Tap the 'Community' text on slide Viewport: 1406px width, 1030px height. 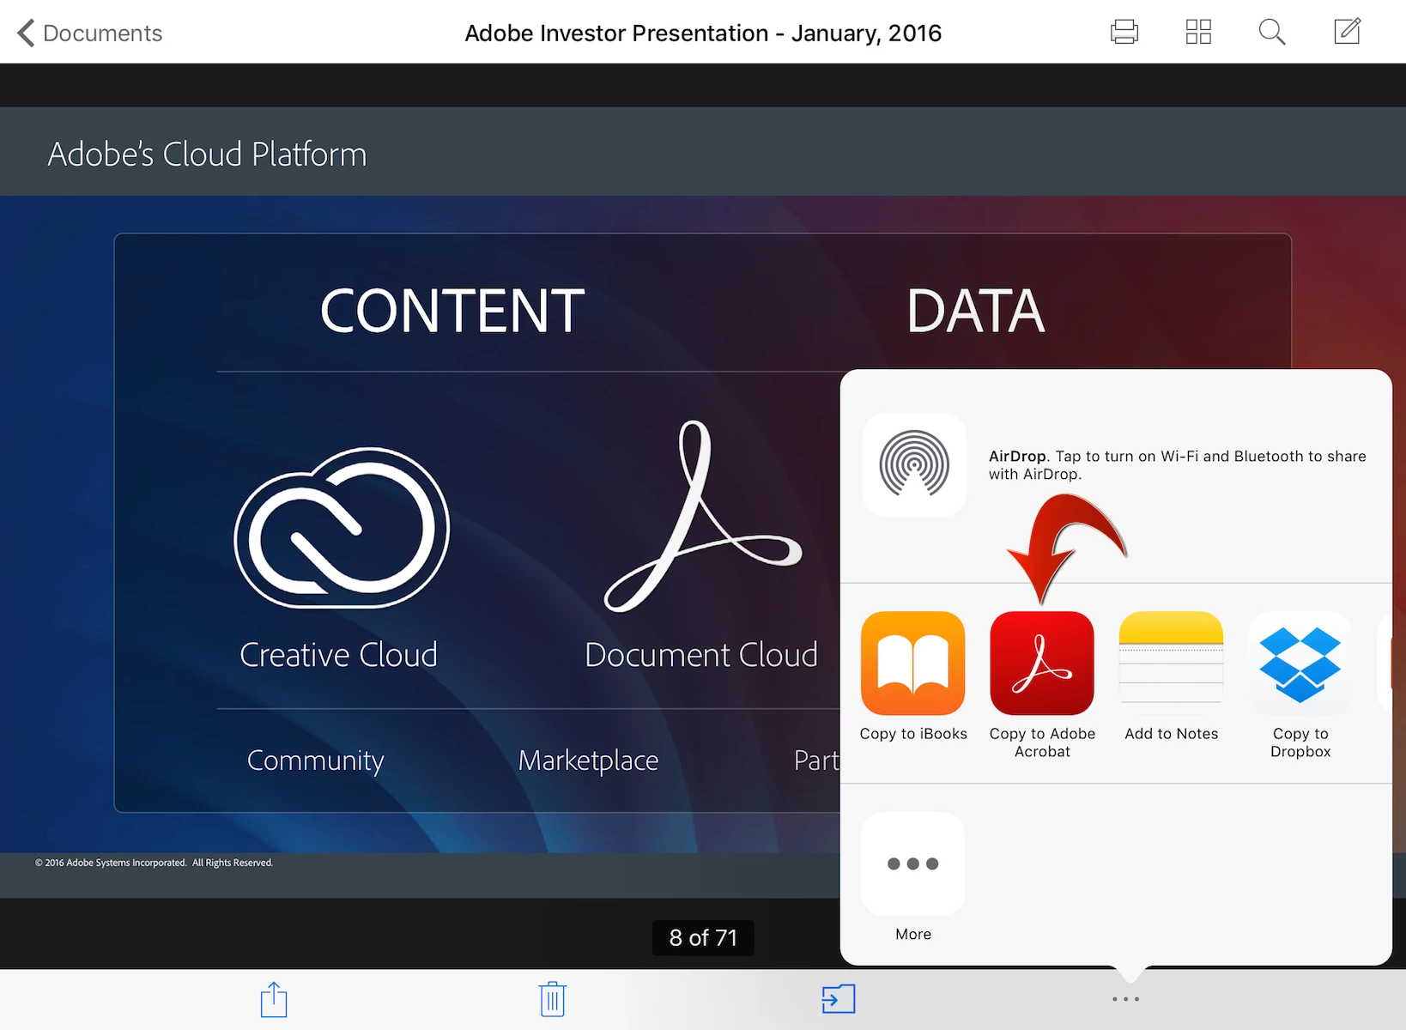click(315, 760)
